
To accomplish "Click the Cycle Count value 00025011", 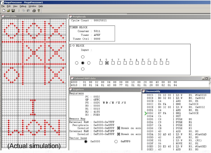I will [x=100, y=20].
